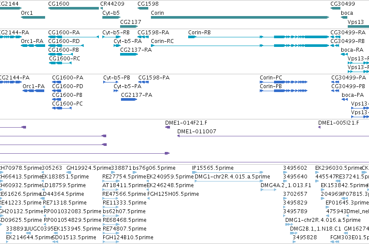The width and height of the screenshot is (369, 244).
Task: Select EST RE68468.5prime label
Action: click(124, 221)
